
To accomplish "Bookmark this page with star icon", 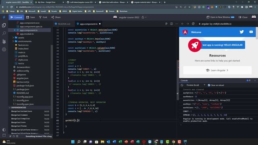I will coord(189,7).
